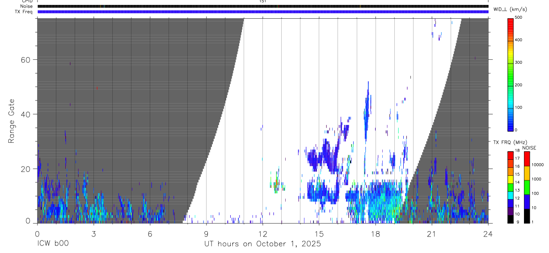Click the '500' tick on width colorbar
The image size is (549, 253).
519,17
